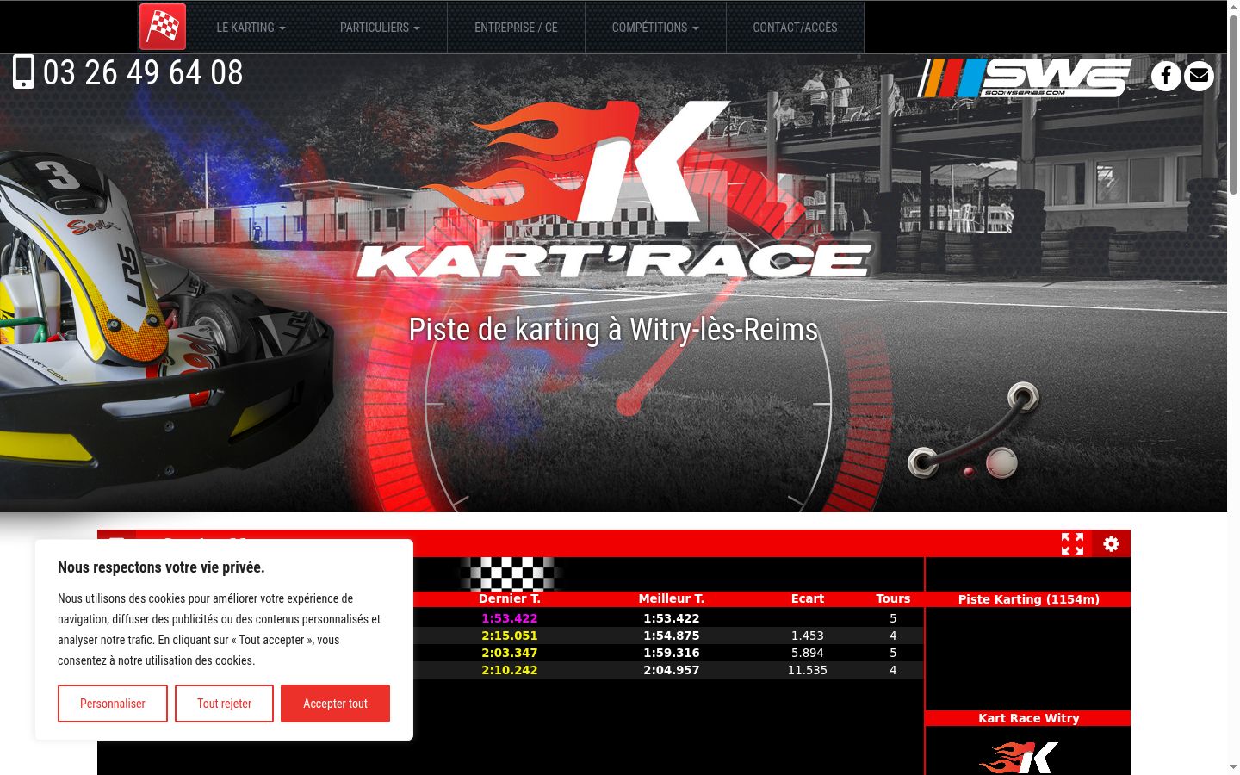This screenshot has height=775, width=1240.
Task: Select the last lap time 2:10.242
Action: [x=510, y=670]
